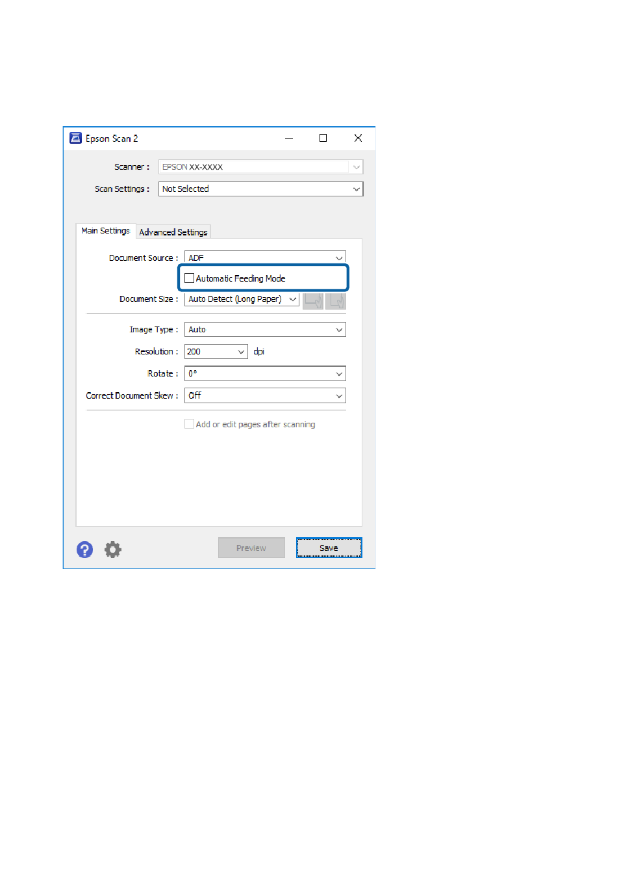This screenshot has height=891, width=617.
Task: Close the Epson Scan 2 window
Action: point(358,138)
